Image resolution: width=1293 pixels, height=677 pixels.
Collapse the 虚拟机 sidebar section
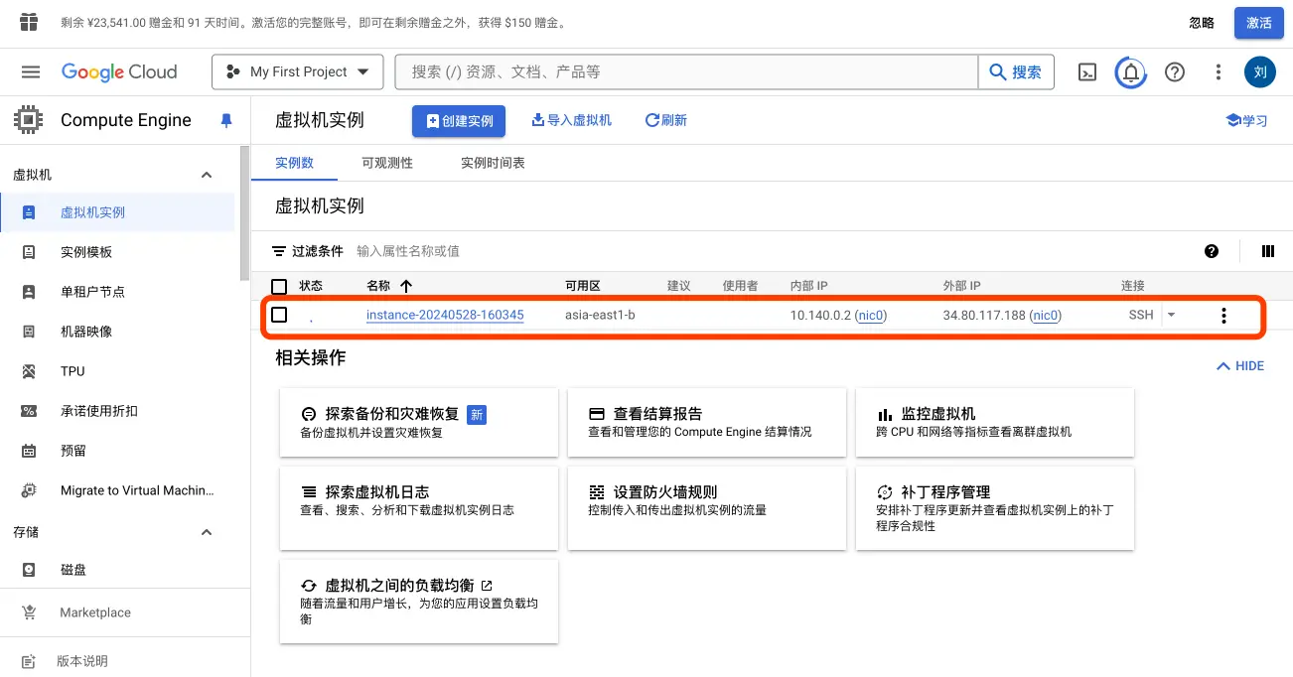point(207,175)
